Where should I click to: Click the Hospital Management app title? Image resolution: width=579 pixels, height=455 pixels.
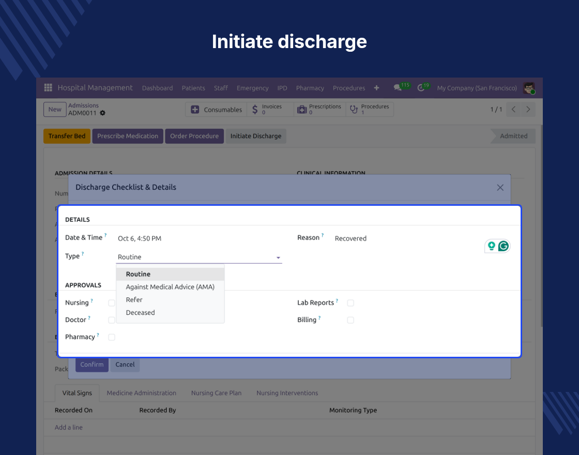[x=95, y=87]
